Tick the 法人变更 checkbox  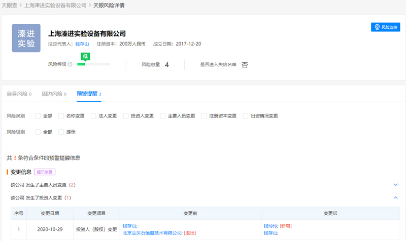pyautogui.click(x=93, y=116)
